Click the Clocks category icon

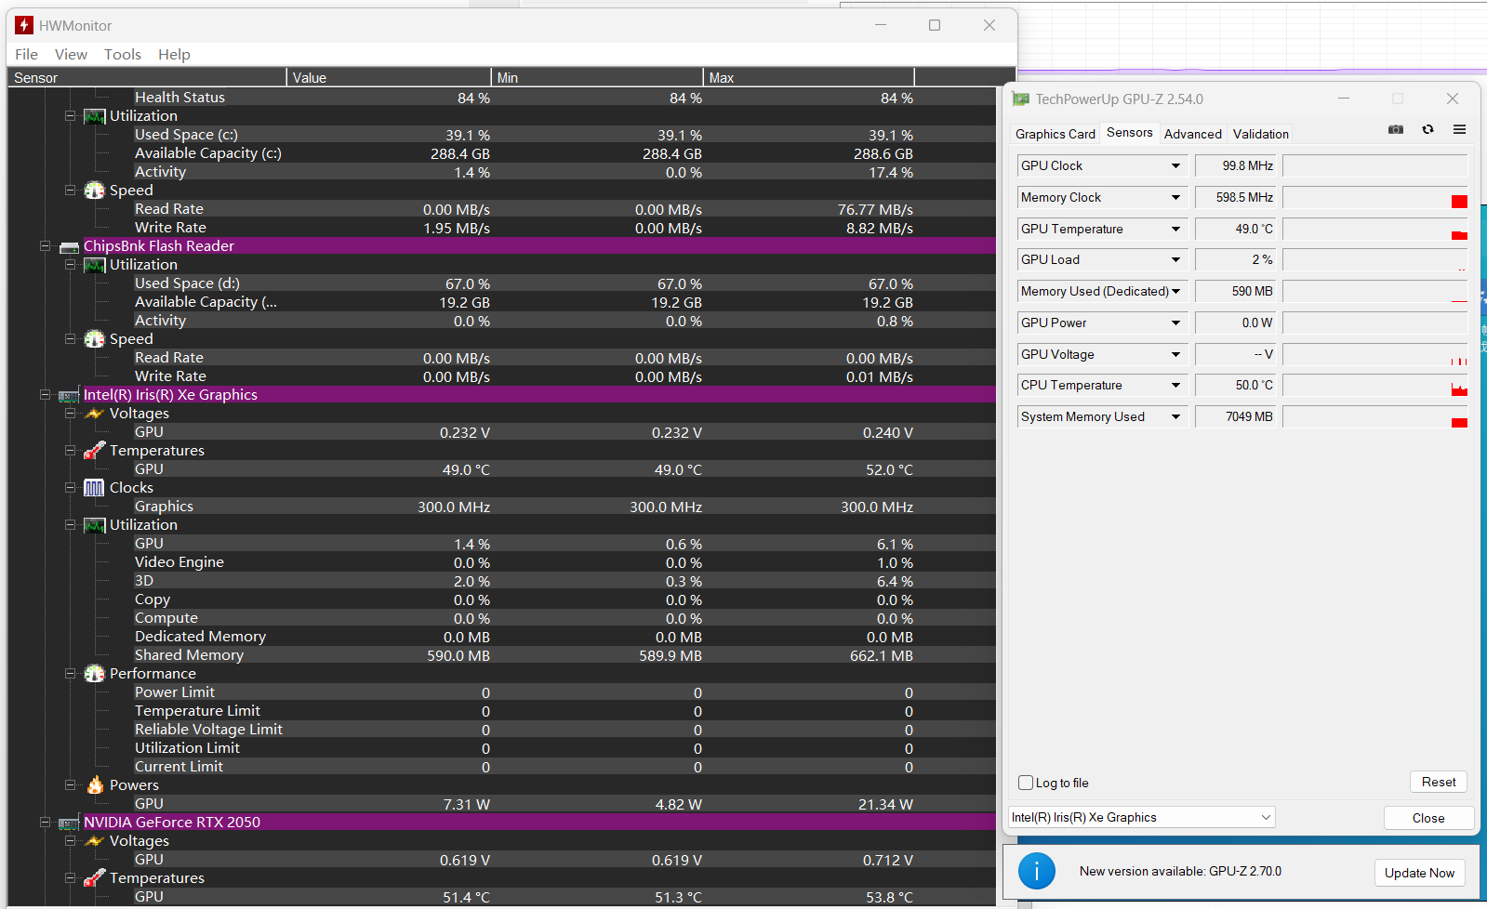[x=94, y=488]
